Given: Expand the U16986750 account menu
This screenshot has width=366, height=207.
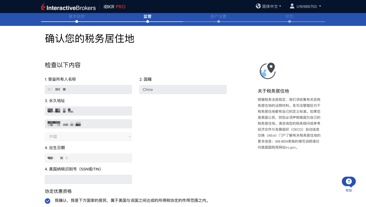Looking at the screenshot, I should coord(308,6).
